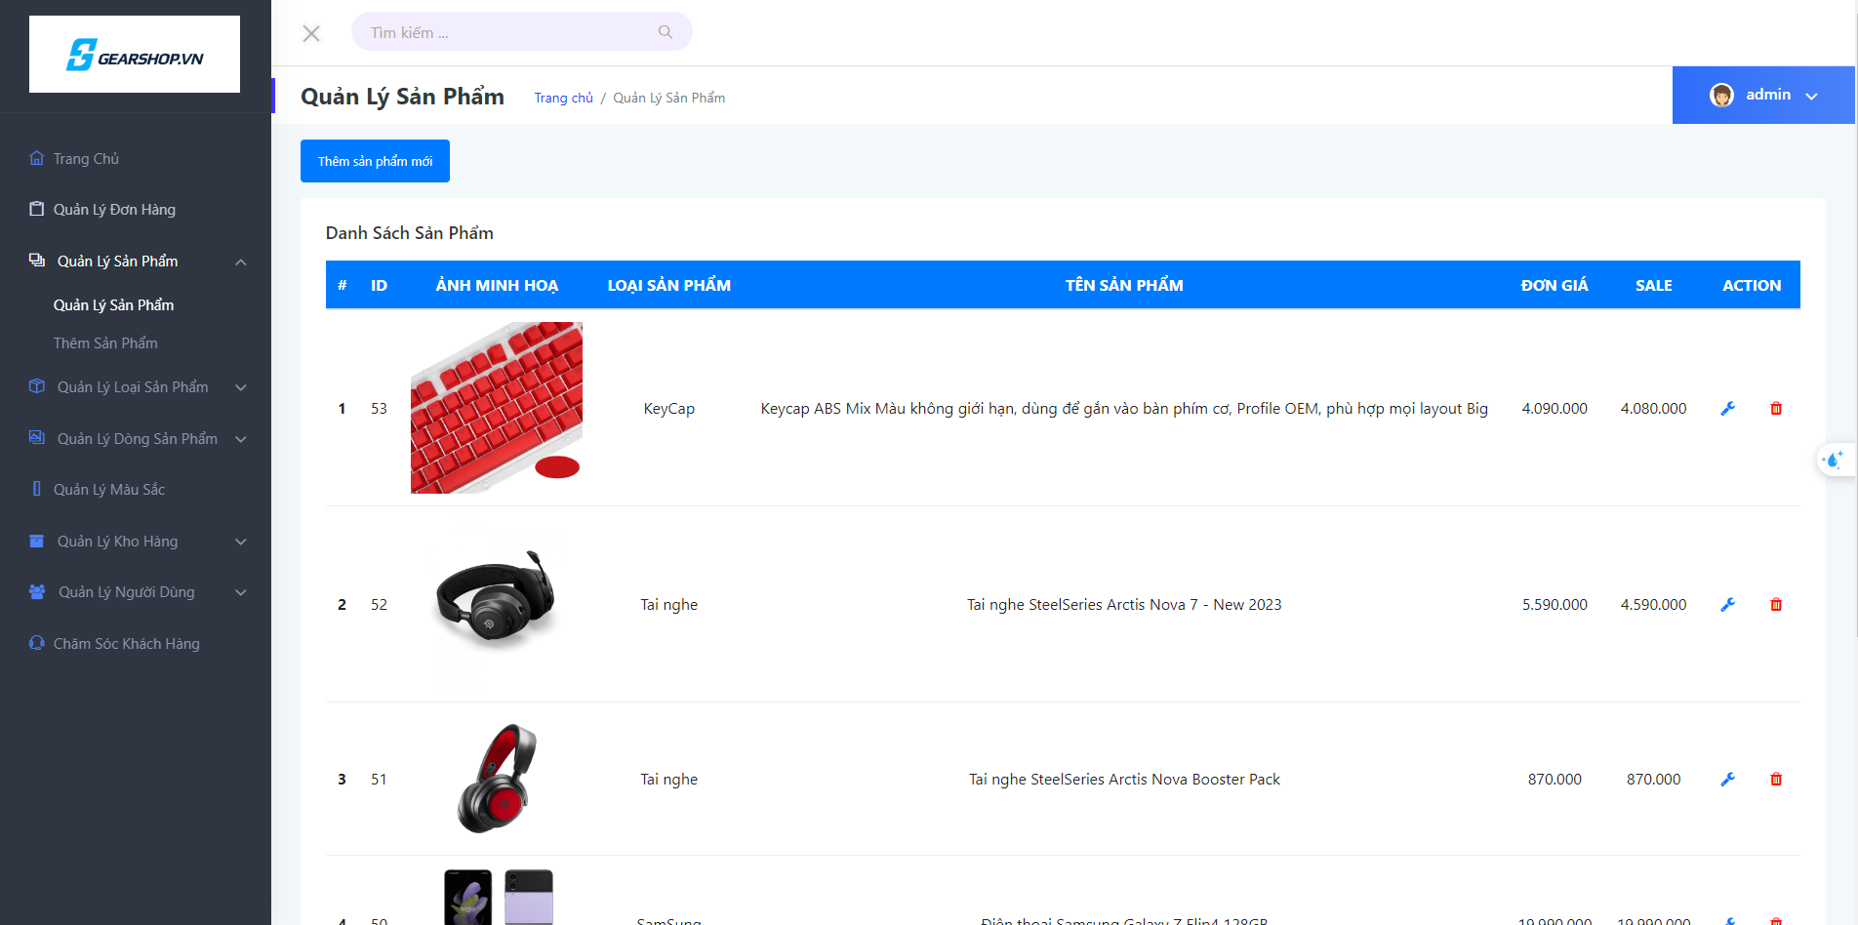Click the 4.590.000 sale price cell
1858x925 pixels.
pyautogui.click(x=1654, y=605)
